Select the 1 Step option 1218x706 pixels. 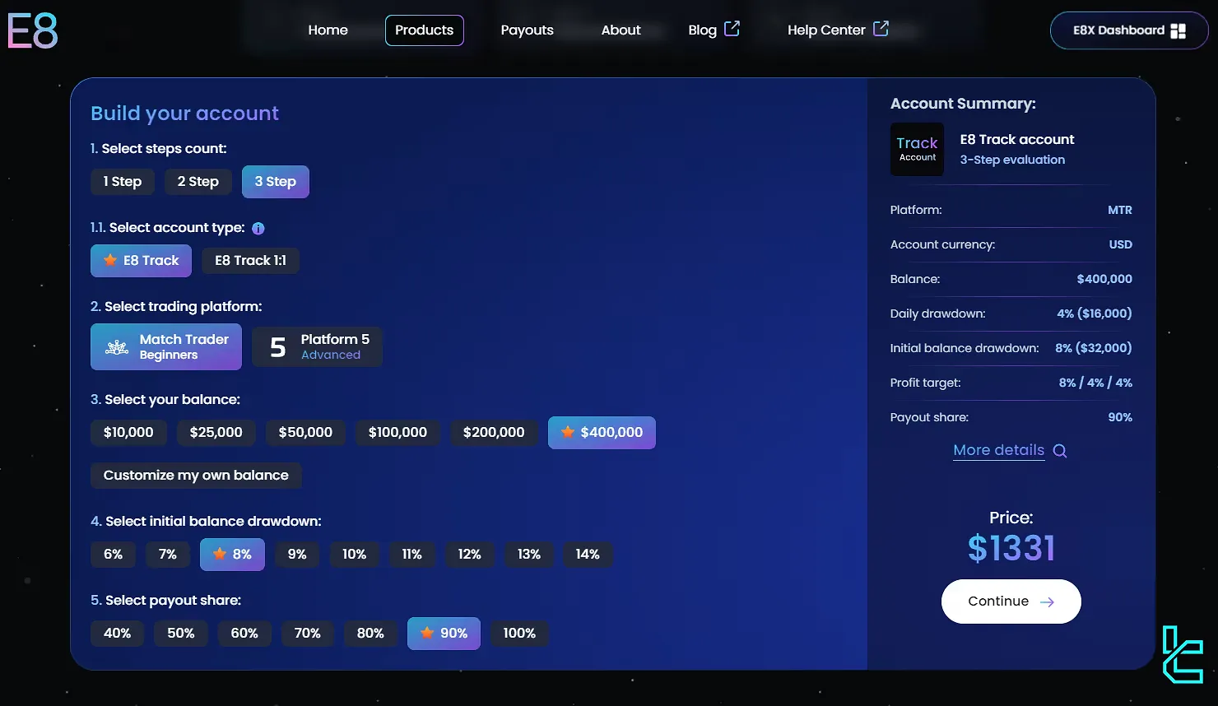pos(122,182)
